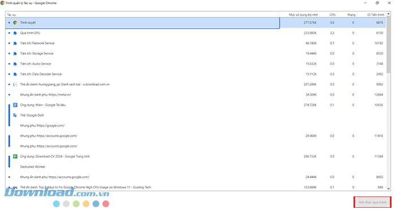396x210 pixels.
Task: Sort by the Mức sử dụng bộ nhớ column
Action: [303, 15]
